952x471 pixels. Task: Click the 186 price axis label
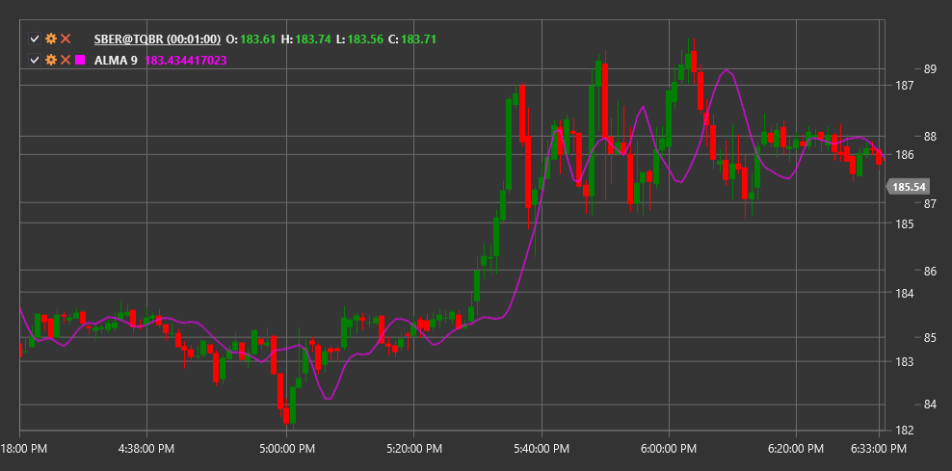coord(906,155)
